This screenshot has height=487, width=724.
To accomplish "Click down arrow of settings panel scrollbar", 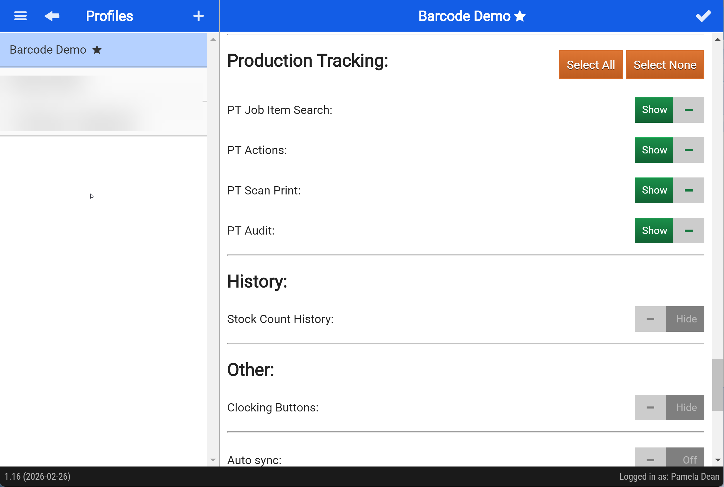I will [718, 460].
